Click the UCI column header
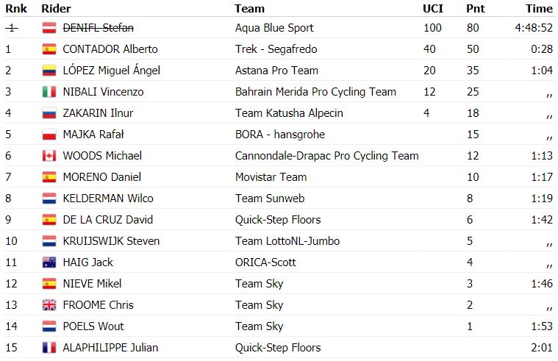 (x=433, y=9)
